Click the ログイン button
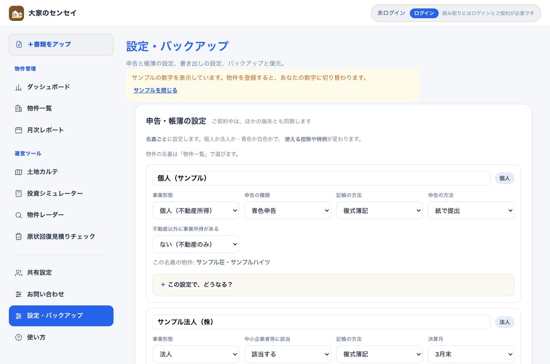The image size is (550, 364). pyautogui.click(x=424, y=13)
